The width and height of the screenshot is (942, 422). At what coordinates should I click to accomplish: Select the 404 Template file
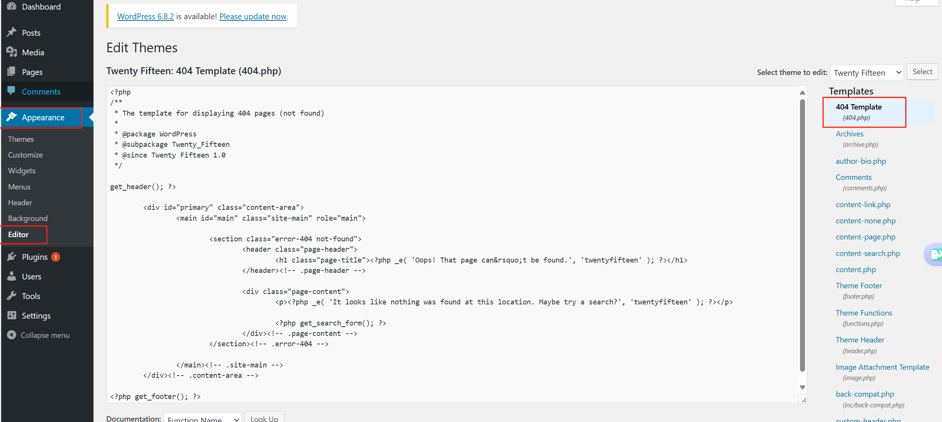coord(858,107)
